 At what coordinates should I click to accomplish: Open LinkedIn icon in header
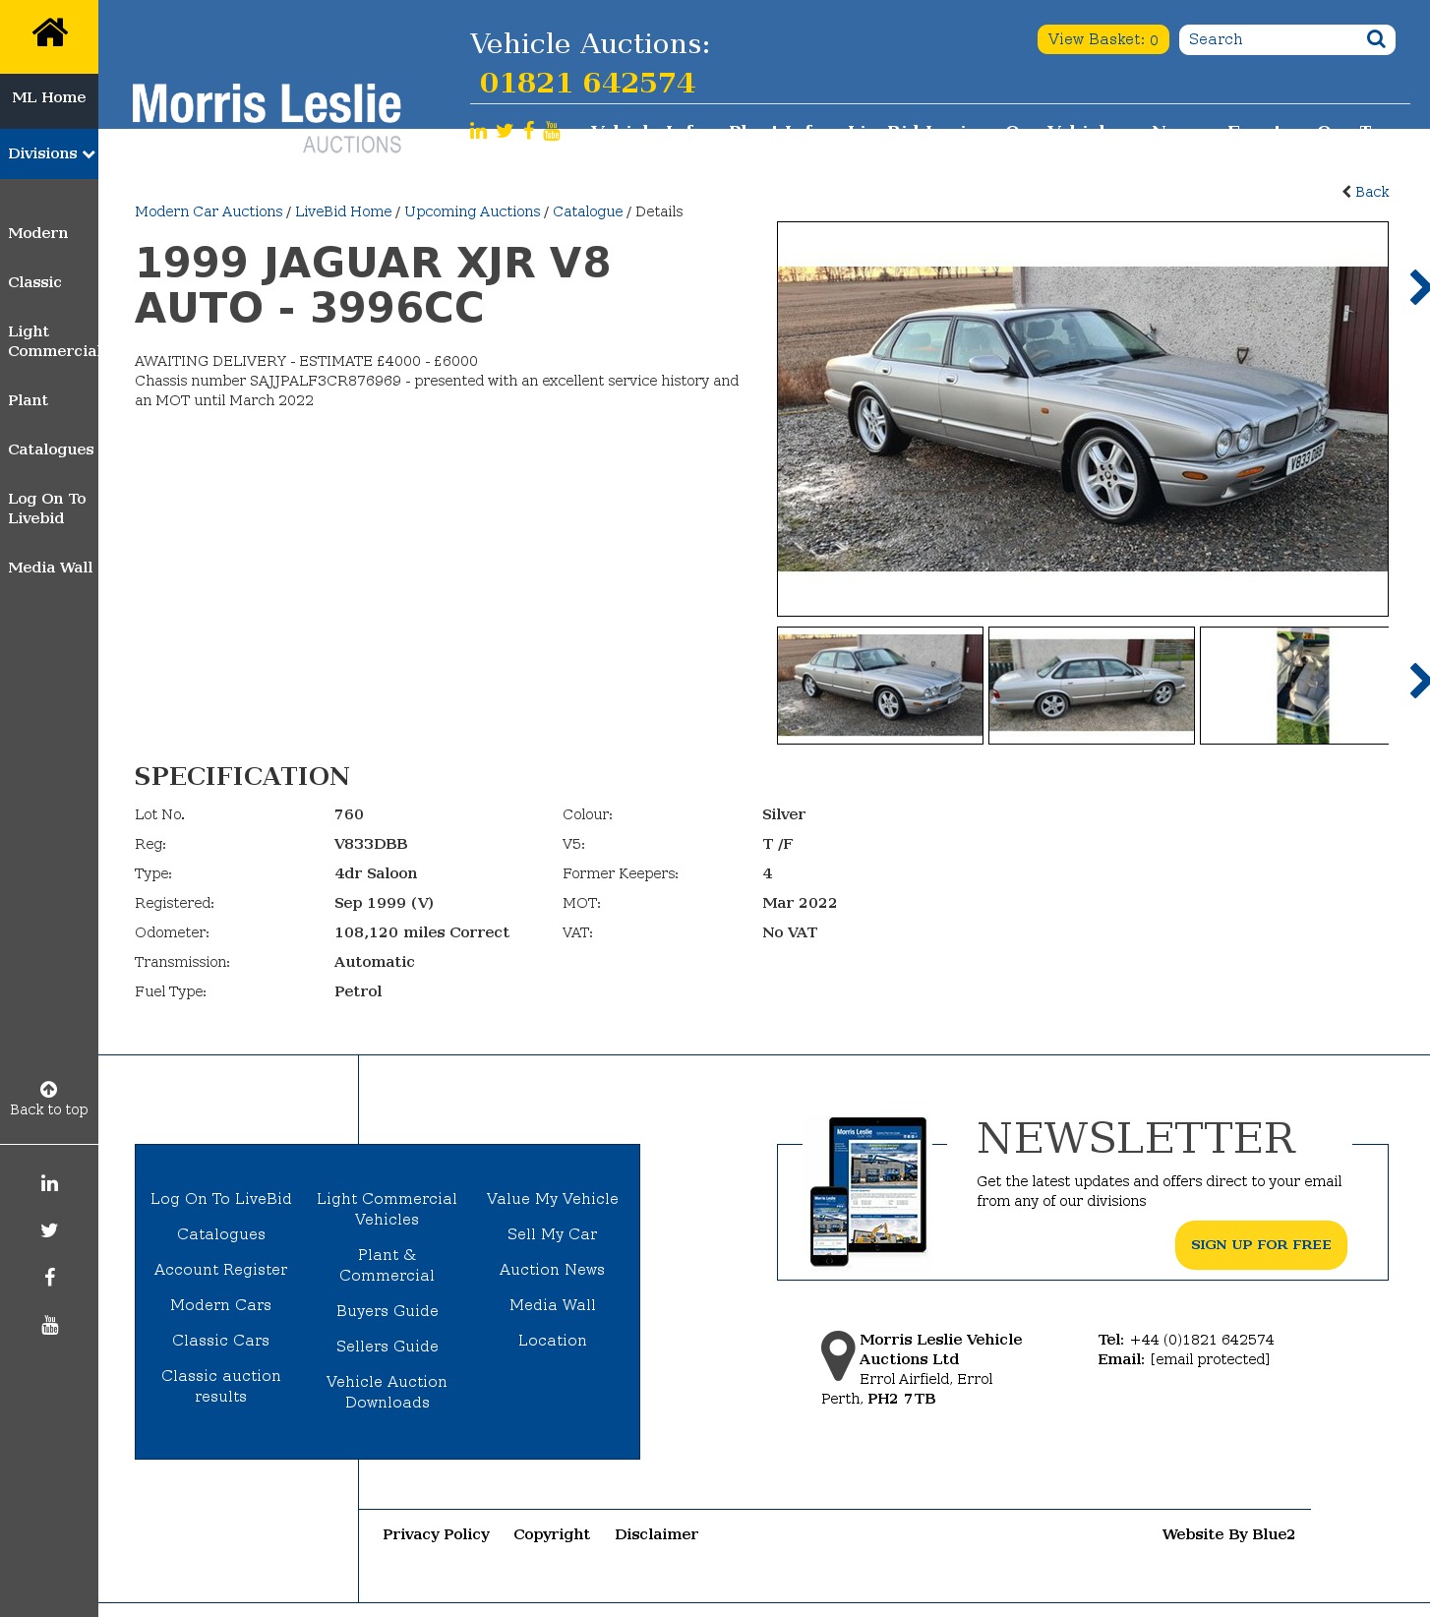(478, 131)
